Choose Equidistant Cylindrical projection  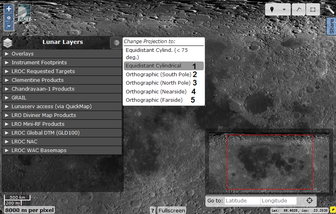click(x=164, y=66)
